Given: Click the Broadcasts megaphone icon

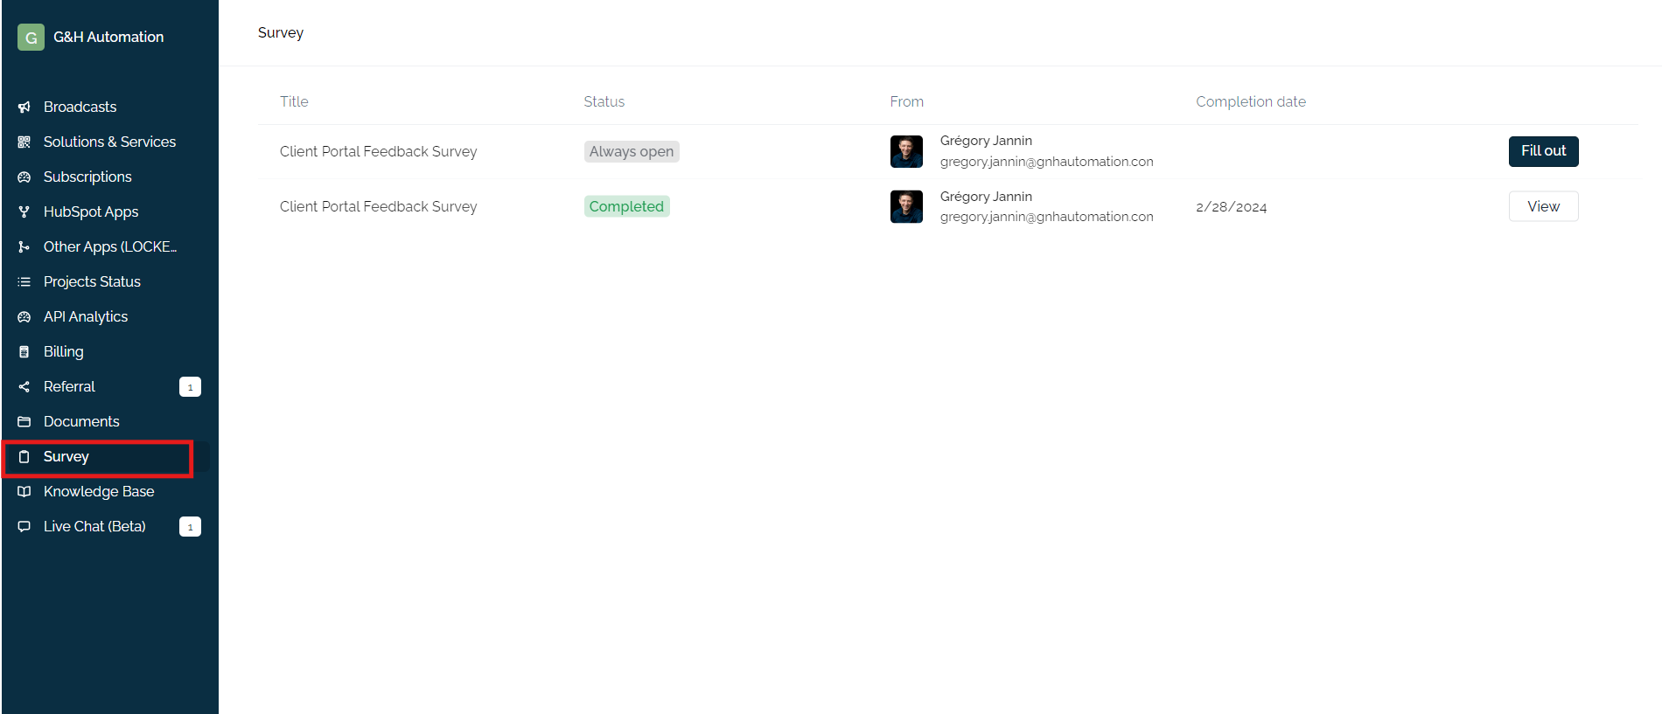Looking at the screenshot, I should point(24,107).
